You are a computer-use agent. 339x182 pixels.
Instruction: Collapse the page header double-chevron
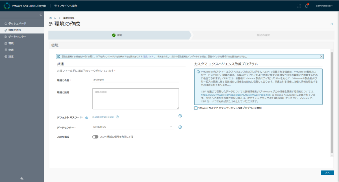(332, 24)
